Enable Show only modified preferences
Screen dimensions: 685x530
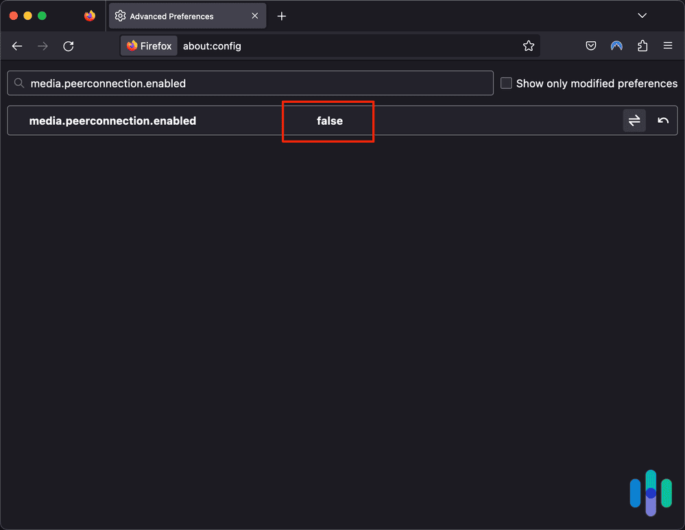click(506, 82)
